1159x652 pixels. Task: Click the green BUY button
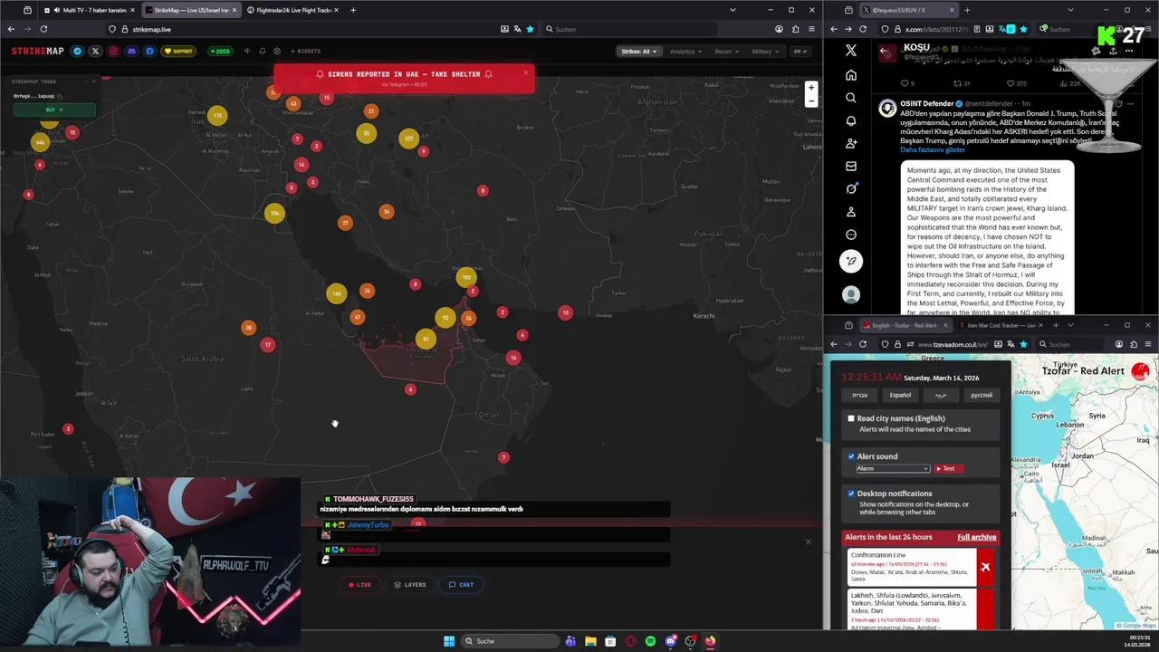tap(54, 110)
